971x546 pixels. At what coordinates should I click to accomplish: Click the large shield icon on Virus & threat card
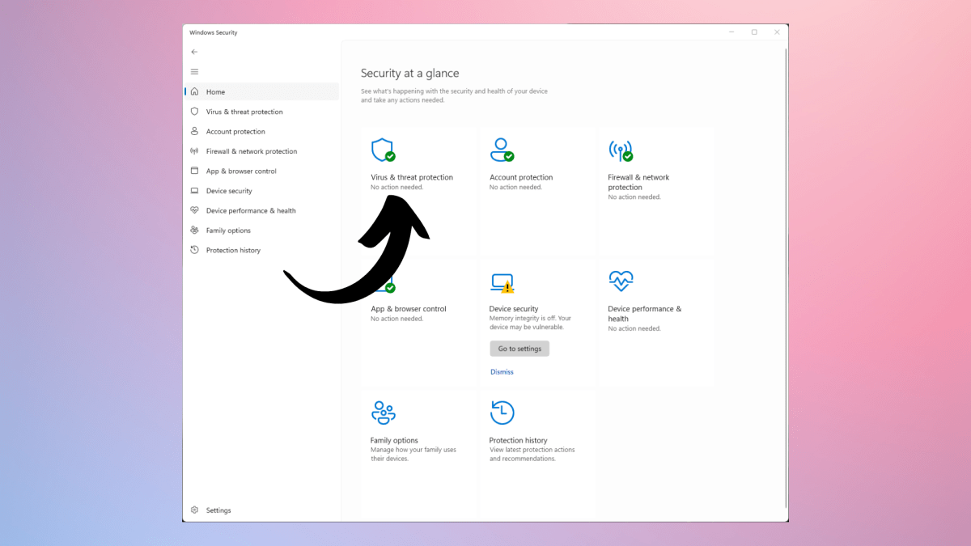pyautogui.click(x=383, y=150)
